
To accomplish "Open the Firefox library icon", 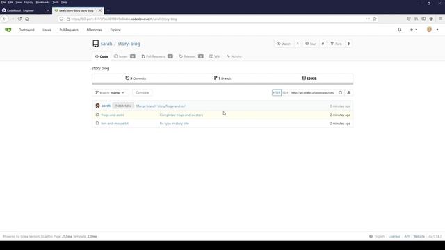I will [x=416, y=19].
